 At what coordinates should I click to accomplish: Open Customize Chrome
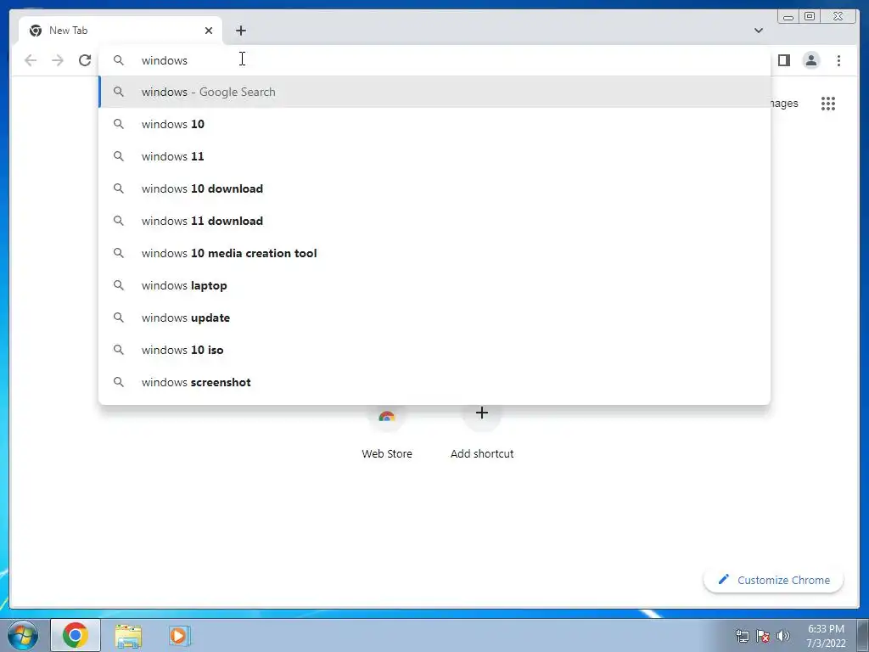point(774,580)
